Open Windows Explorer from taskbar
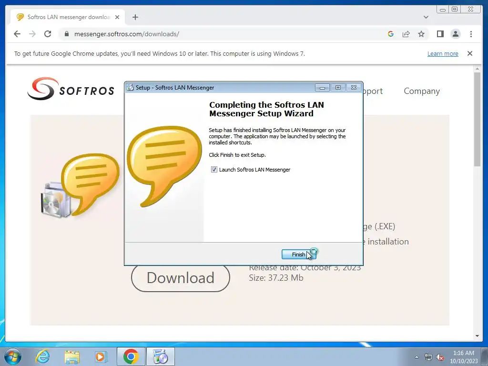Screen dimensions: 488x366 pos(72,356)
